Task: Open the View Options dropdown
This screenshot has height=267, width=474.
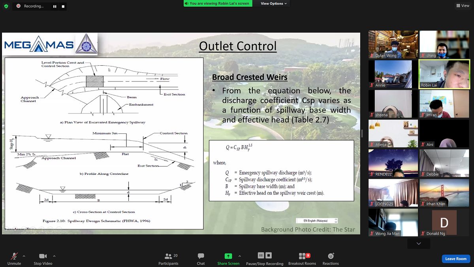Action: [274, 4]
